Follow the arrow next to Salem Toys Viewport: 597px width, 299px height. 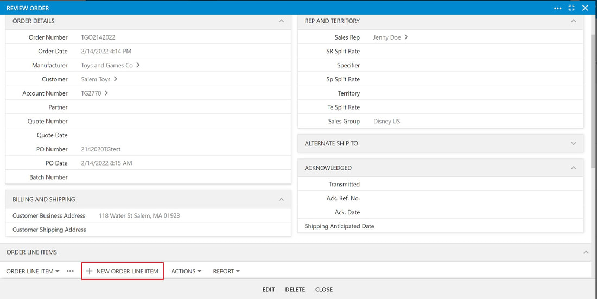pos(116,79)
